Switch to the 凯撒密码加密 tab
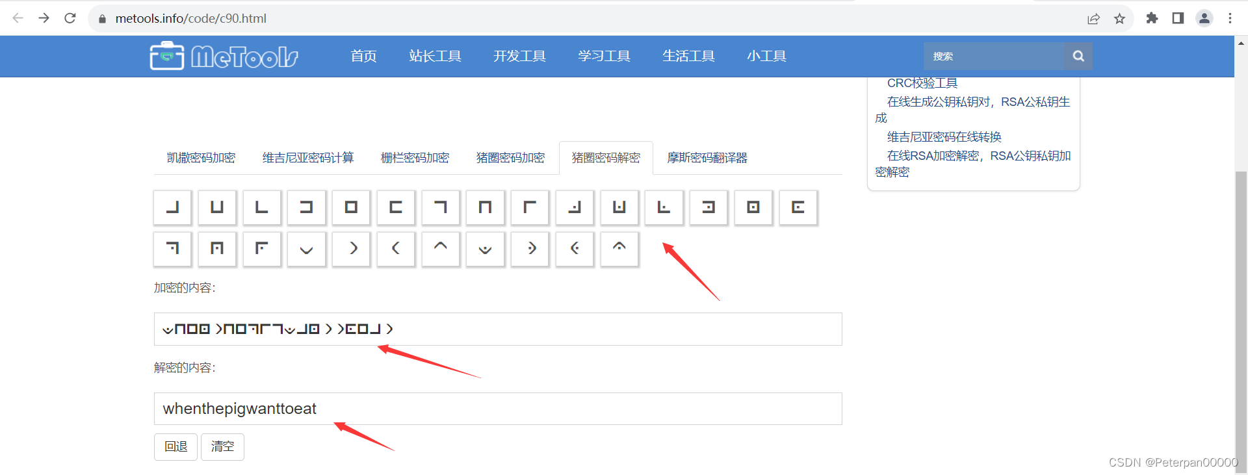The image size is (1248, 475). coord(201,158)
